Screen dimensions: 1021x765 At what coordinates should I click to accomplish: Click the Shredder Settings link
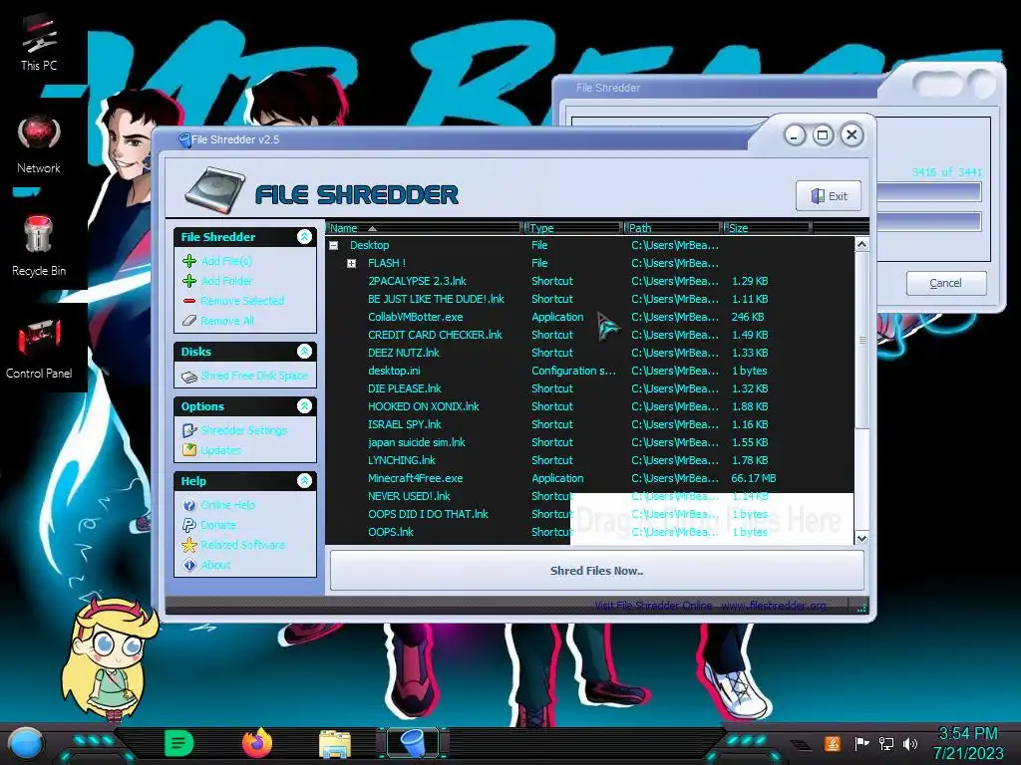click(243, 430)
